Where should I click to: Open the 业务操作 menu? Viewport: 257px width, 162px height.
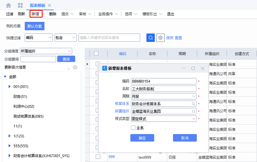(108, 14)
